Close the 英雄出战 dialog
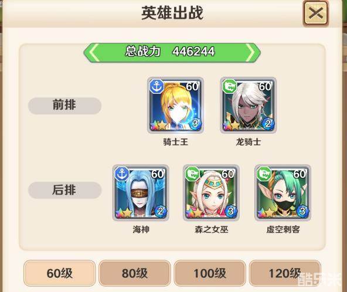Screen dimensions: 347x292 [x=315, y=13]
